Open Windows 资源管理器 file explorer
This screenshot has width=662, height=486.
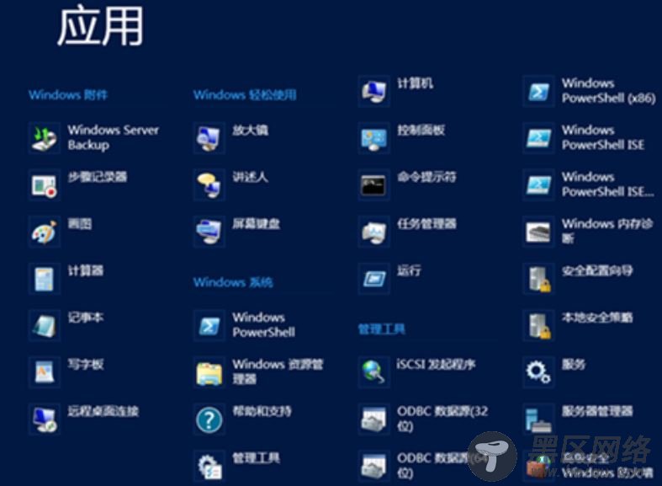coord(259,372)
